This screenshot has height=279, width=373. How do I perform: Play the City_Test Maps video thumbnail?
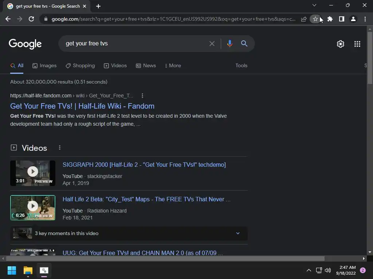(x=33, y=208)
